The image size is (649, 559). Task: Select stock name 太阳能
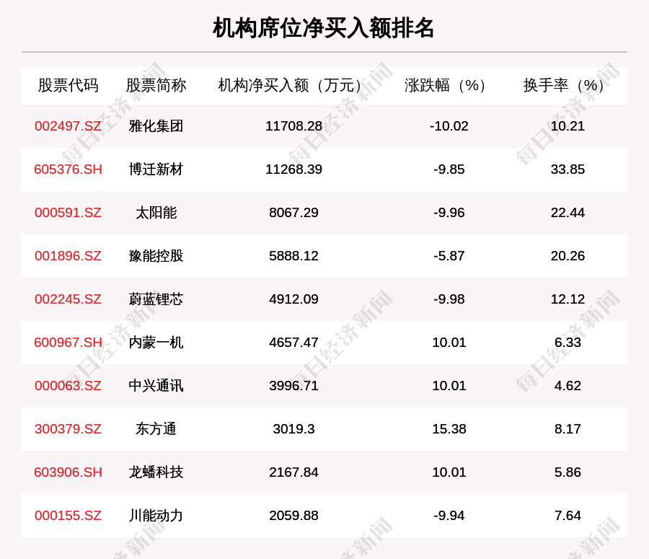[x=156, y=212]
